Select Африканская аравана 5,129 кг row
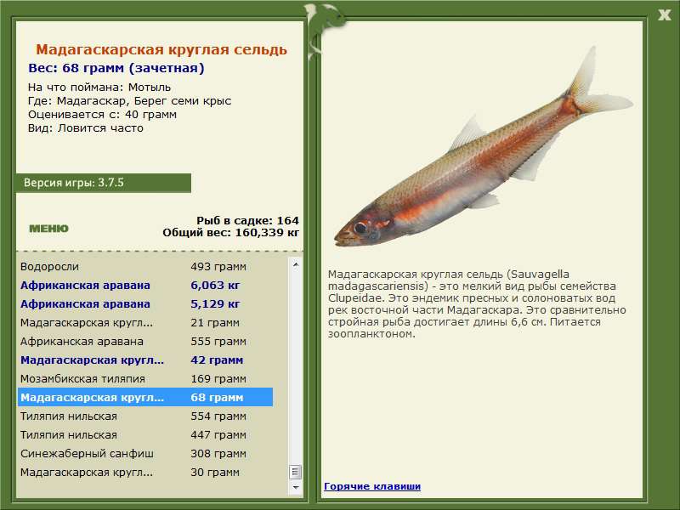 (145, 304)
